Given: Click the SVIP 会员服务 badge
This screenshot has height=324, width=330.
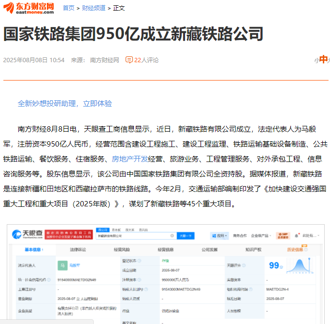Looking at the screenshot, I should click(283, 236).
